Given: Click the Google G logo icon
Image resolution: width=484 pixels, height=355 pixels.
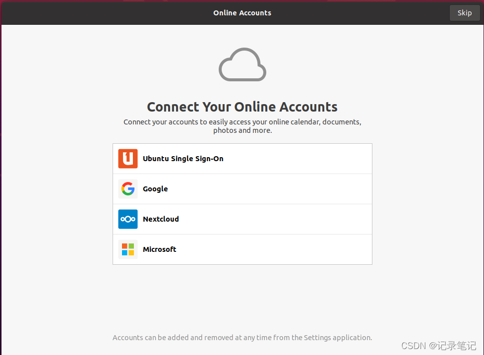Looking at the screenshot, I should [x=128, y=189].
